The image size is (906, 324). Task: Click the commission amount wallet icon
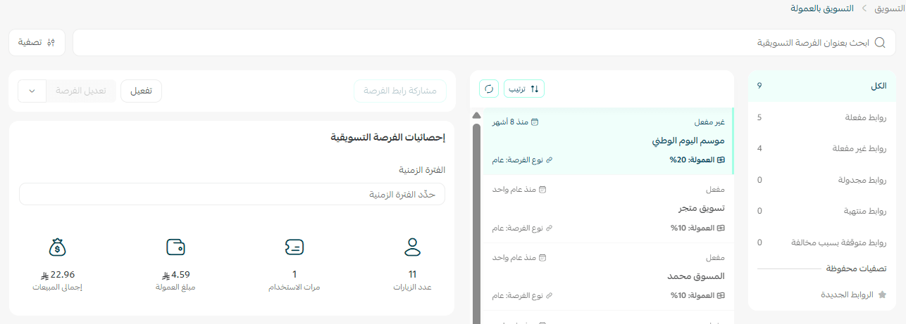(175, 247)
